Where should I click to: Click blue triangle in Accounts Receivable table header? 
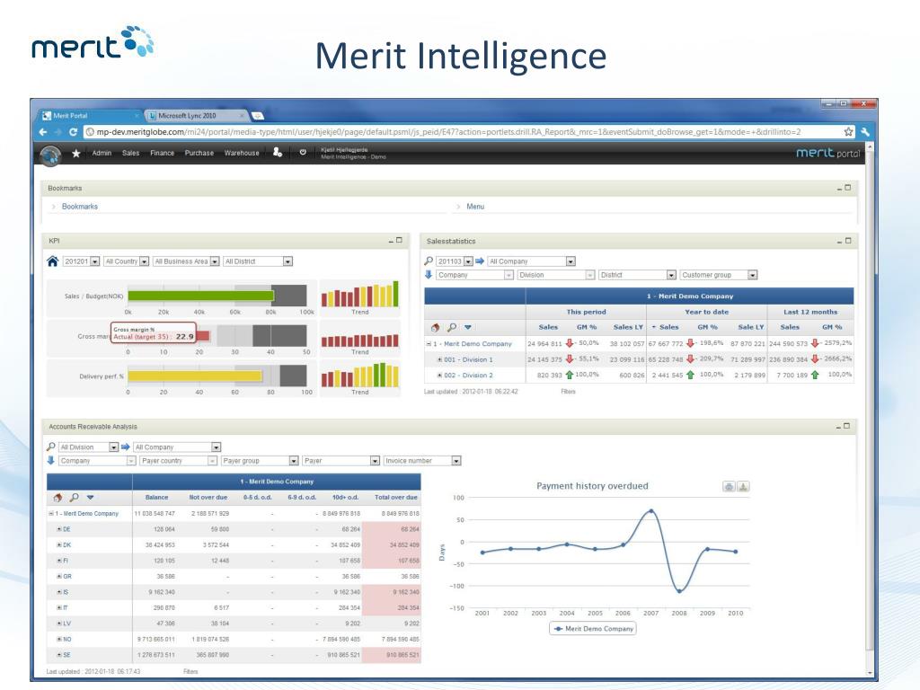pyautogui.click(x=91, y=498)
